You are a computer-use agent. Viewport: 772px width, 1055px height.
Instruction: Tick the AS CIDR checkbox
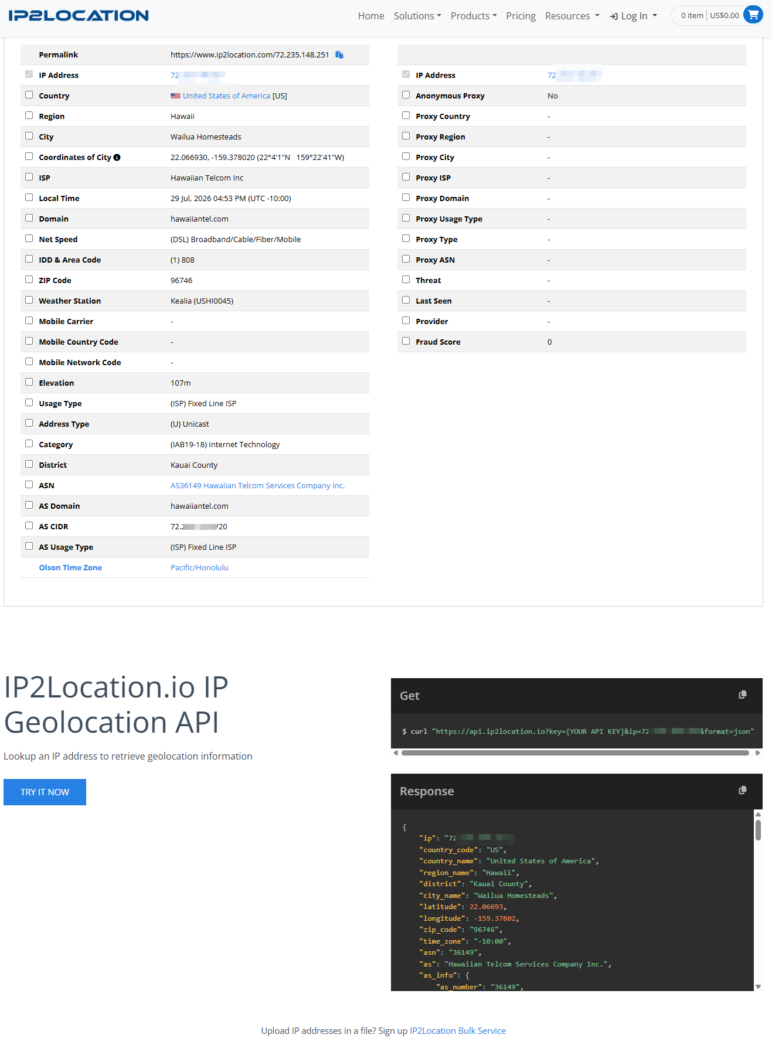click(29, 526)
